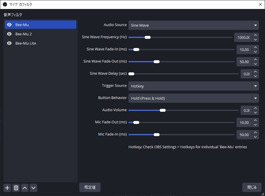Screen dimensions: 265x196
Task: Click the Mic Fade-Out slider handle
Action: click(x=136, y=122)
